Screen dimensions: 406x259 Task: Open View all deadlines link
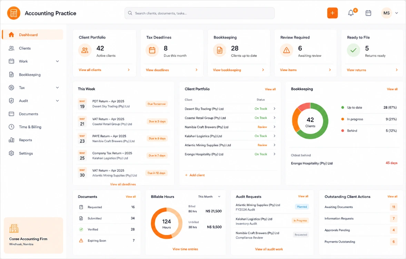click(x=123, y=184)
